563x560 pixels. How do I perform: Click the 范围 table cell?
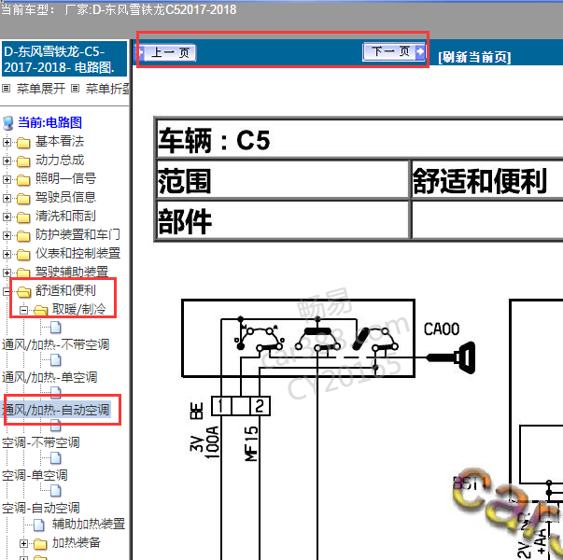[283, 180]
